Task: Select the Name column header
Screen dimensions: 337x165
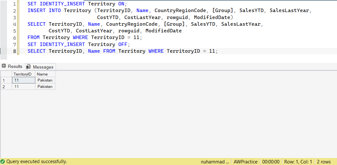Action: [45, 74]
